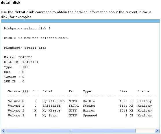Click the 'Diskpart> detail disk' command line

click(25, 48)
